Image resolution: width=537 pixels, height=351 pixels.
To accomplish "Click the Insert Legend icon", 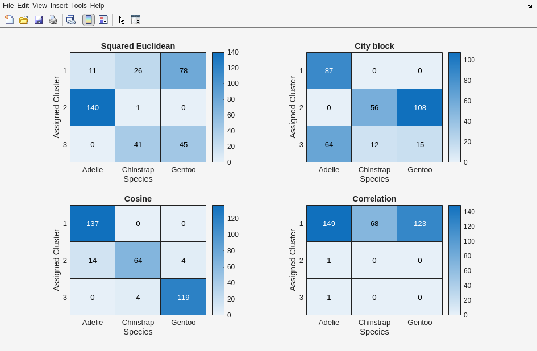I will tap(103, 20).
